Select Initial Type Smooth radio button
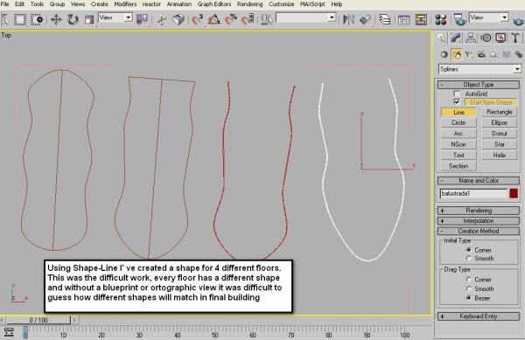This screenshot has width=525, height=340. coord(469,259)
